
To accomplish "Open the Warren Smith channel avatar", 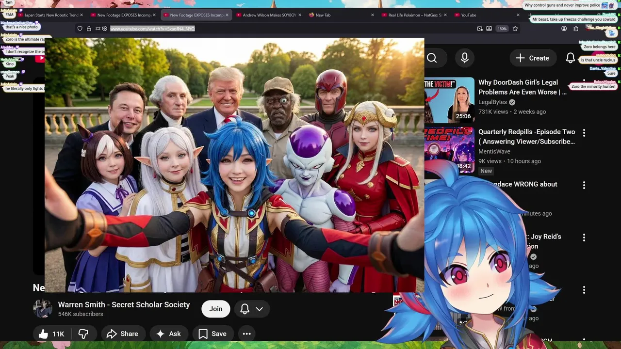I will pos(42,309).
